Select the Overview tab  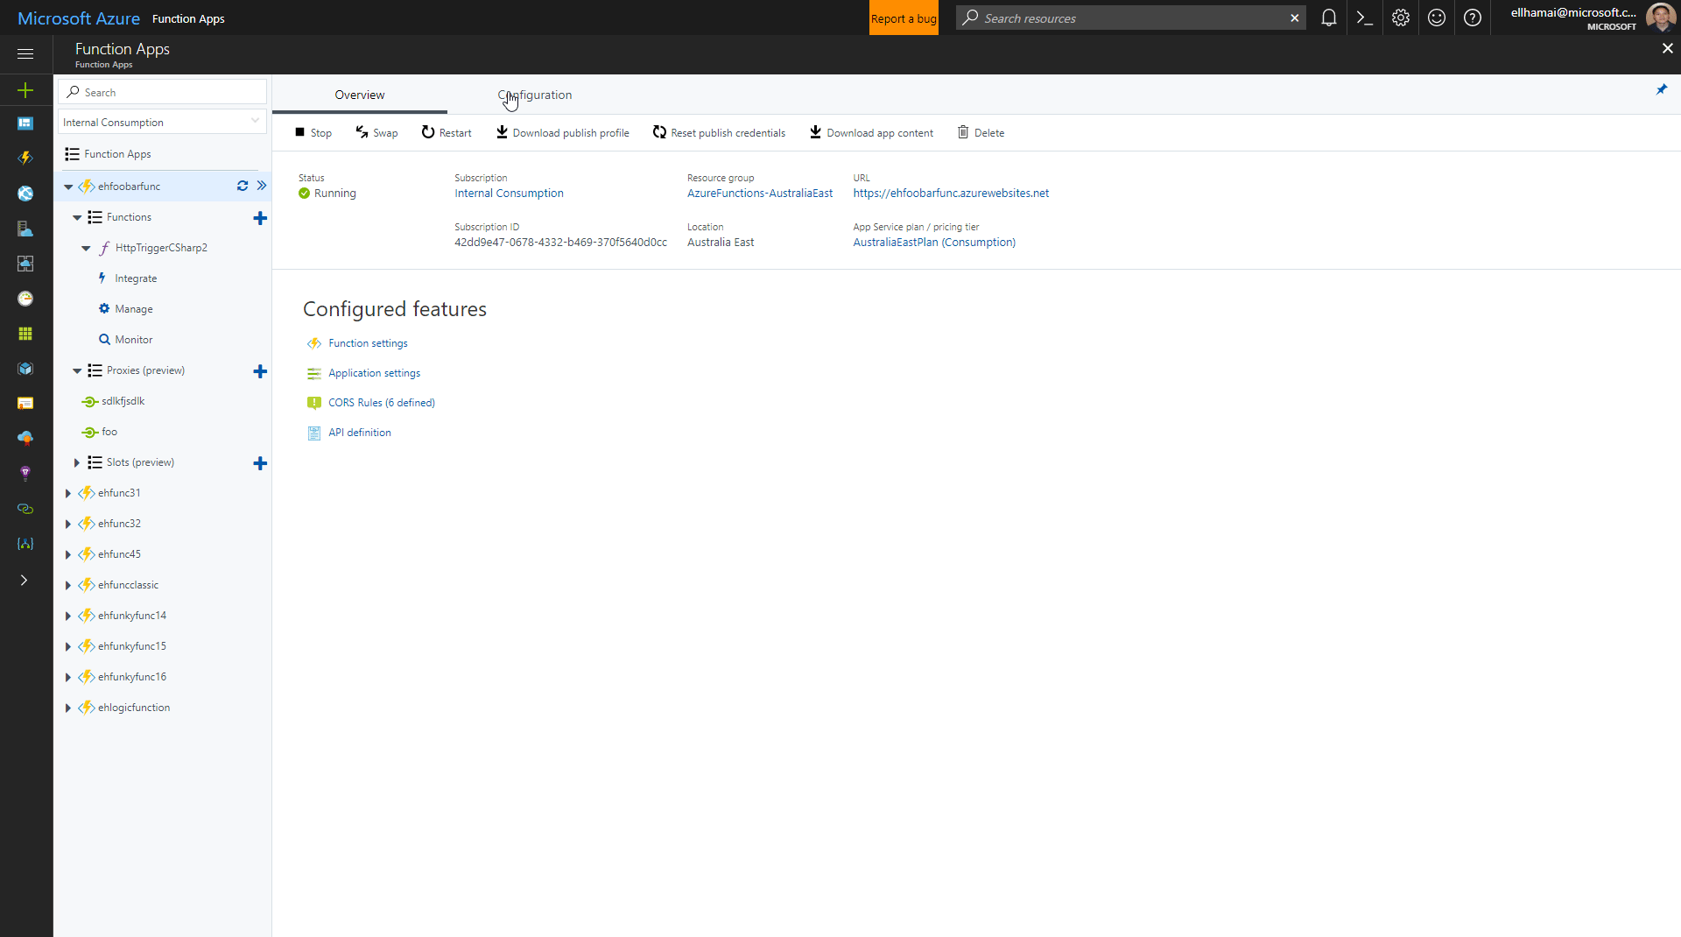359,95
